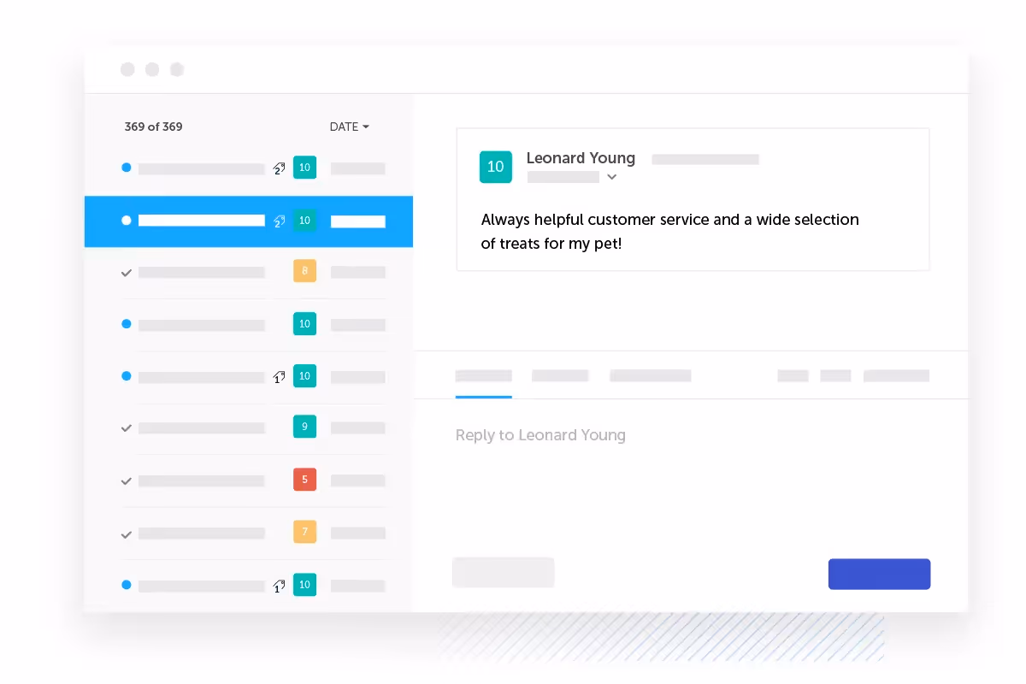Click the large 10 badge beside Leonard Young
This screenshot has width=1026, height=684.
(x=496, y=167)
